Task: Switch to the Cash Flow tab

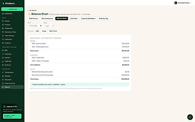Action: (74, 19)
